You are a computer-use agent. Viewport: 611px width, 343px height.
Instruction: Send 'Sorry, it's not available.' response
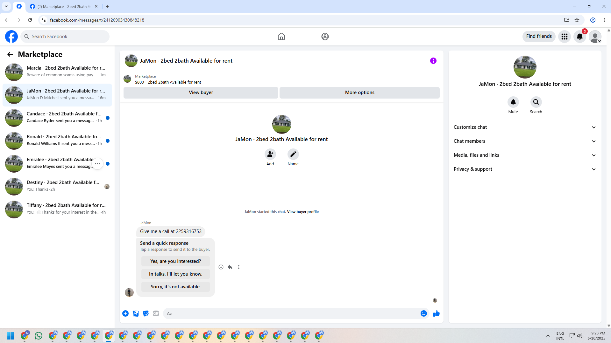pyautogui.click(x=176, y=287)
